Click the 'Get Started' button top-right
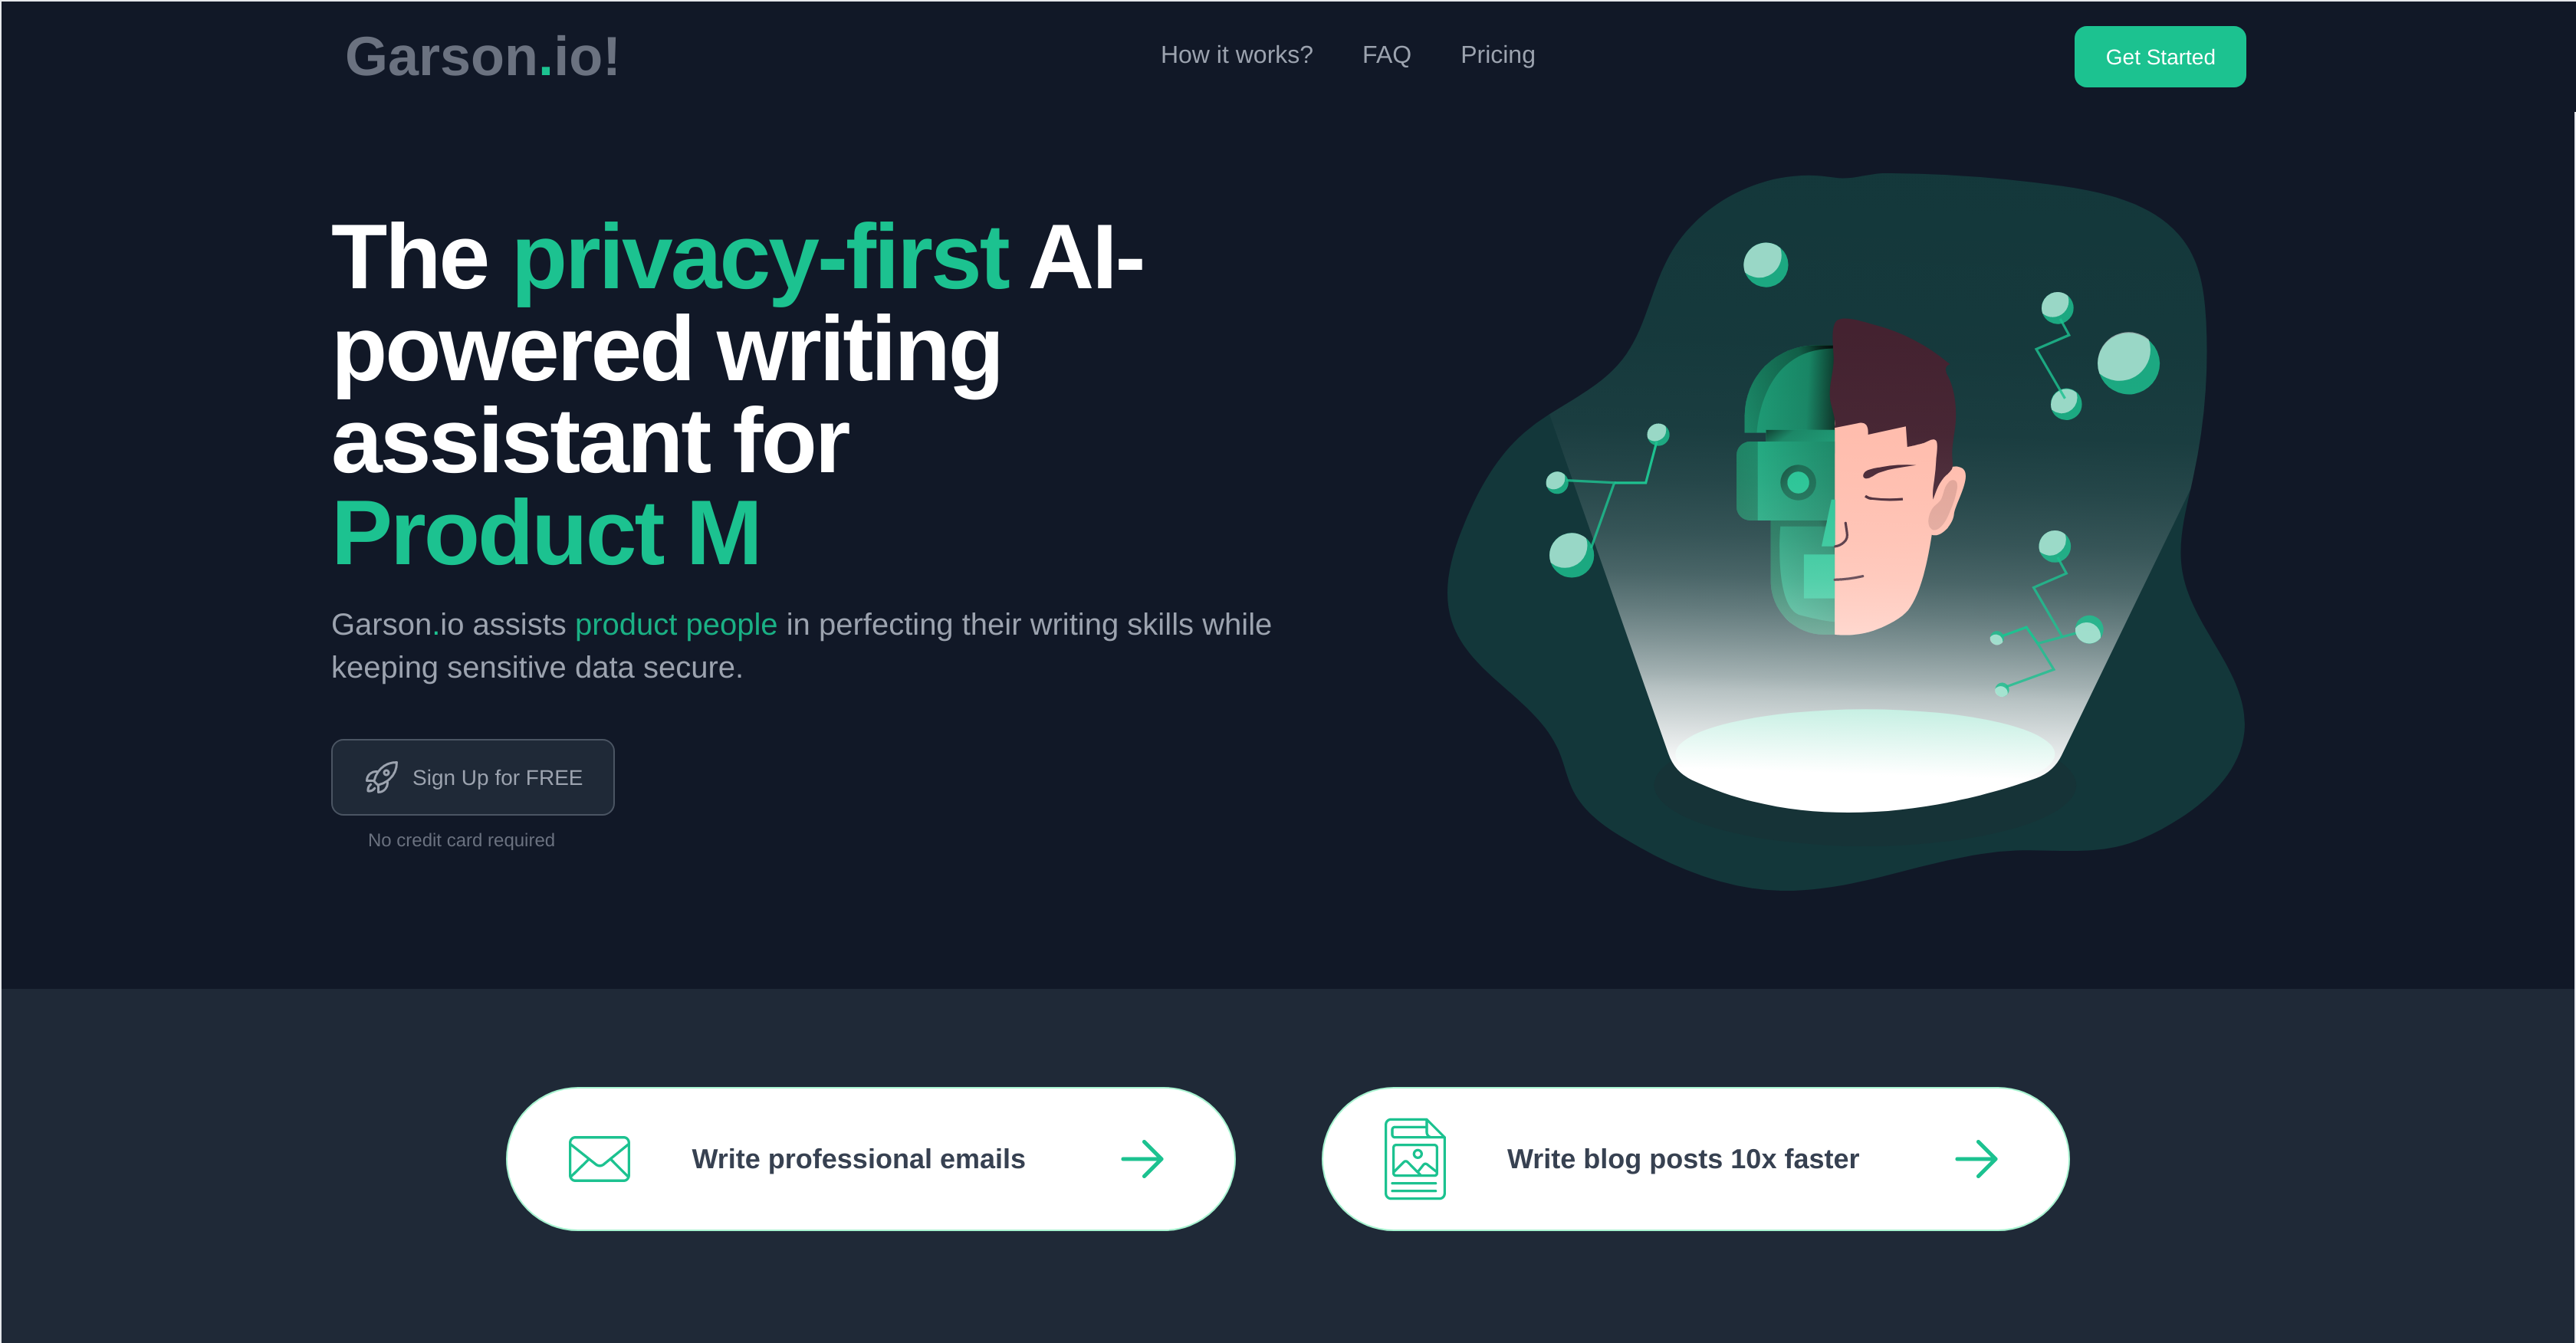 click(x=2160, y=56)
